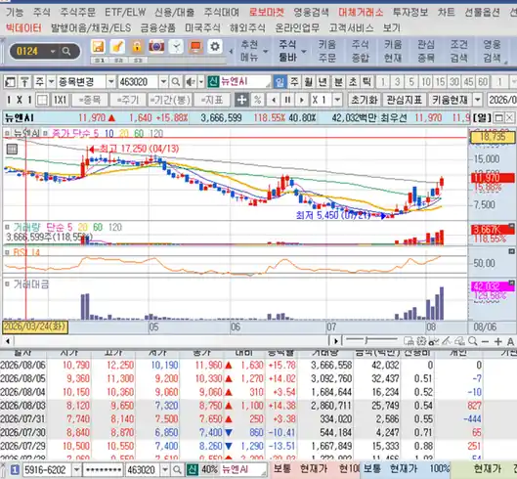Click the pin-to-top icon in chart toolbar
The height and width of the screenshot is (479, 517).
(24, 82)
